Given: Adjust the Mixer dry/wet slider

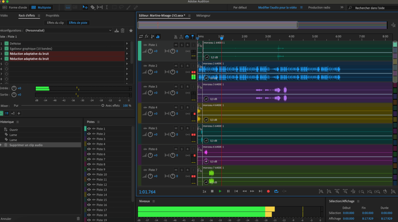Looking at the screenshot, I should pyautogui.click(x=103, y=106).
